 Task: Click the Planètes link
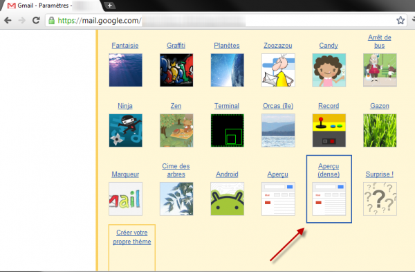coord(227,46)
